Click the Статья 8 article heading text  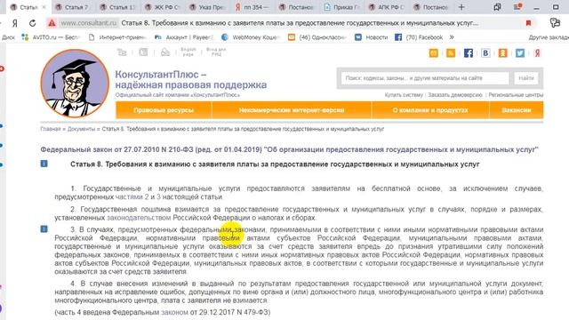tap(275, 164)
